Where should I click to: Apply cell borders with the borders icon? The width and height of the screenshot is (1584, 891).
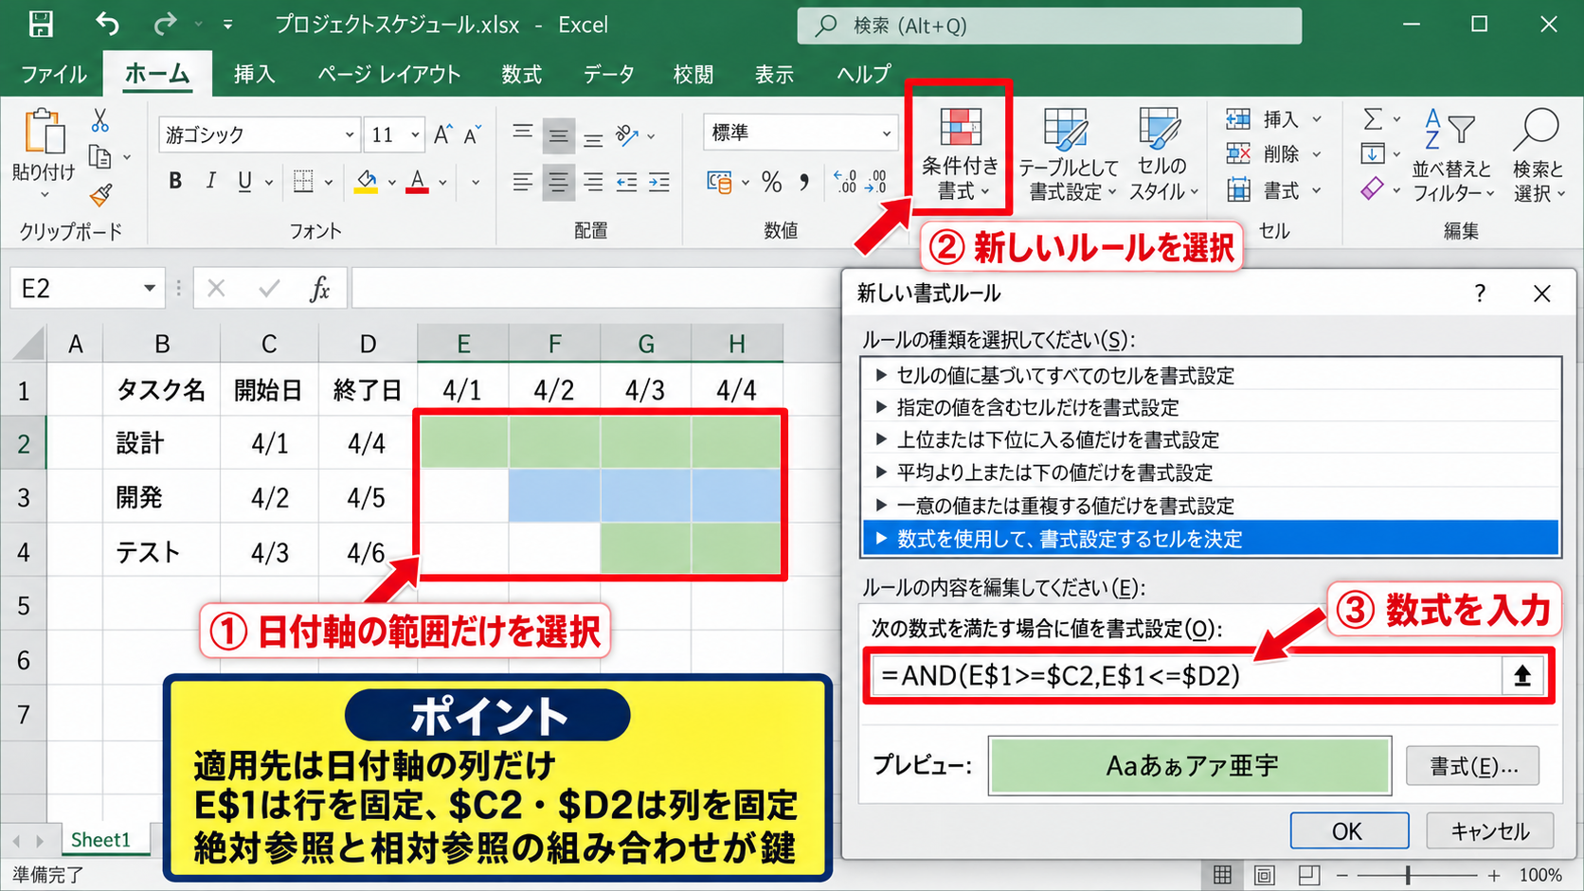point(303,181)
